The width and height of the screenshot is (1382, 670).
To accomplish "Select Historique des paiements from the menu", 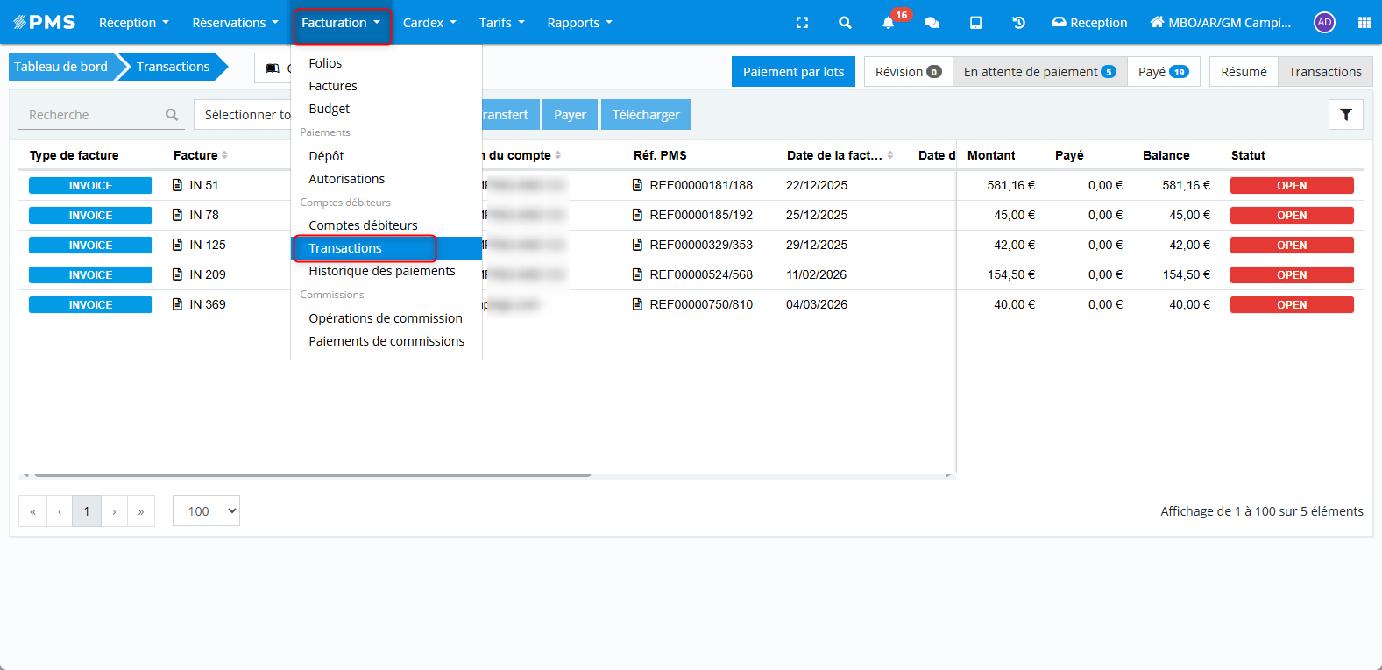I will click(x=382, y=271).
